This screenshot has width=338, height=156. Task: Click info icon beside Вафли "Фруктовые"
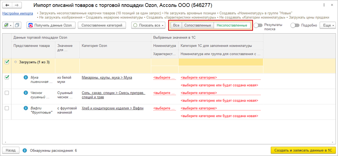[x=26, y=108]
